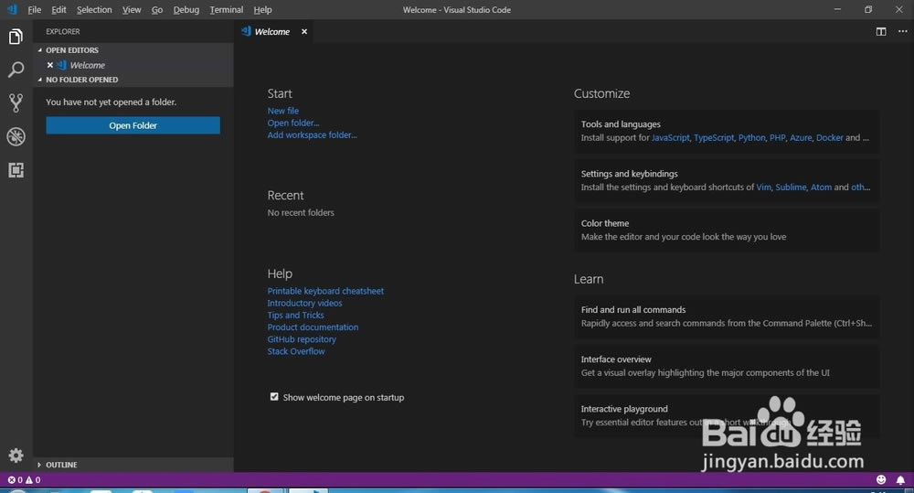Select the Welcome editor tab

(x=271, y=31)
